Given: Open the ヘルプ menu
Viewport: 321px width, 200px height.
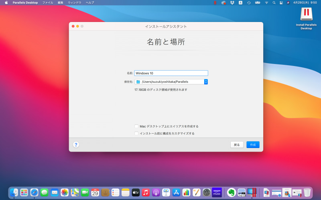Looking at the screenshot, I should coord(90,3).
